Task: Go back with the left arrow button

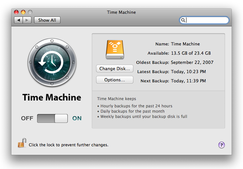Action: pyautogui.click(x=18, y=20)
